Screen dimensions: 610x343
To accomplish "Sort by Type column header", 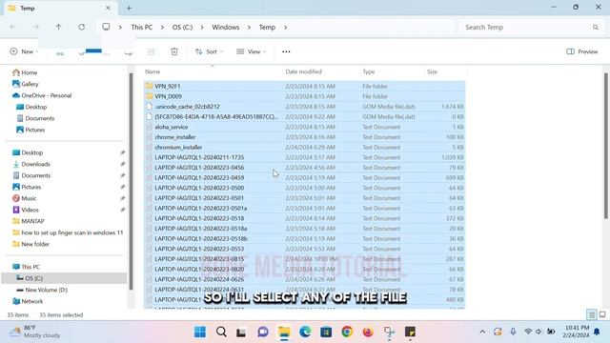I will click(x=369, y=72).
